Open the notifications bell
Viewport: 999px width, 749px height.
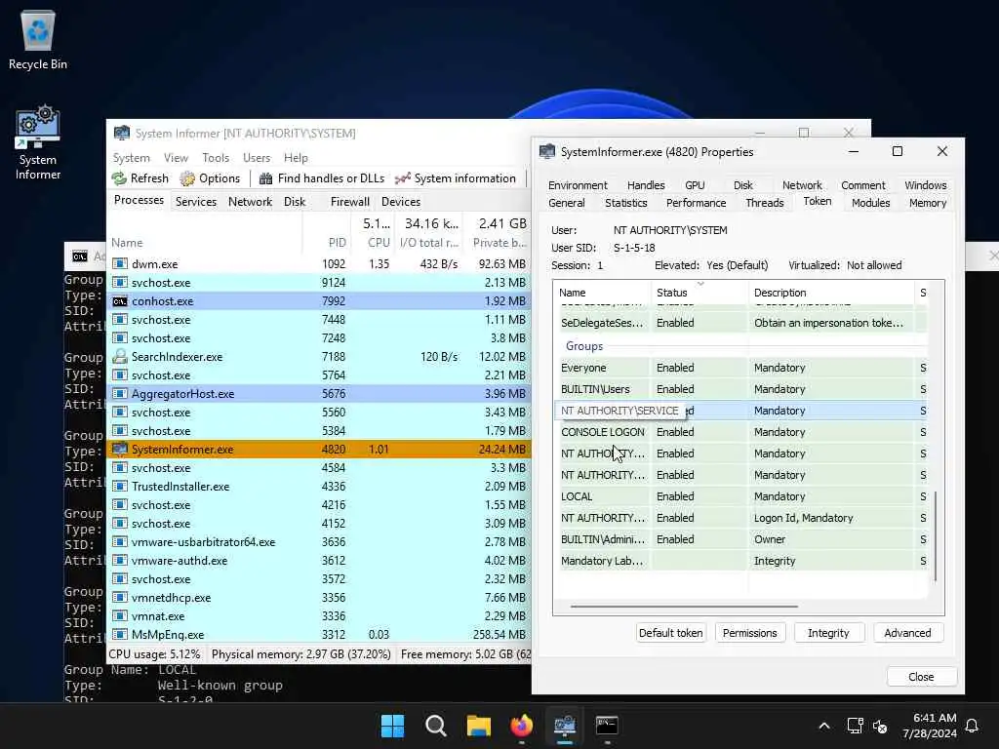tap(972, 726)
